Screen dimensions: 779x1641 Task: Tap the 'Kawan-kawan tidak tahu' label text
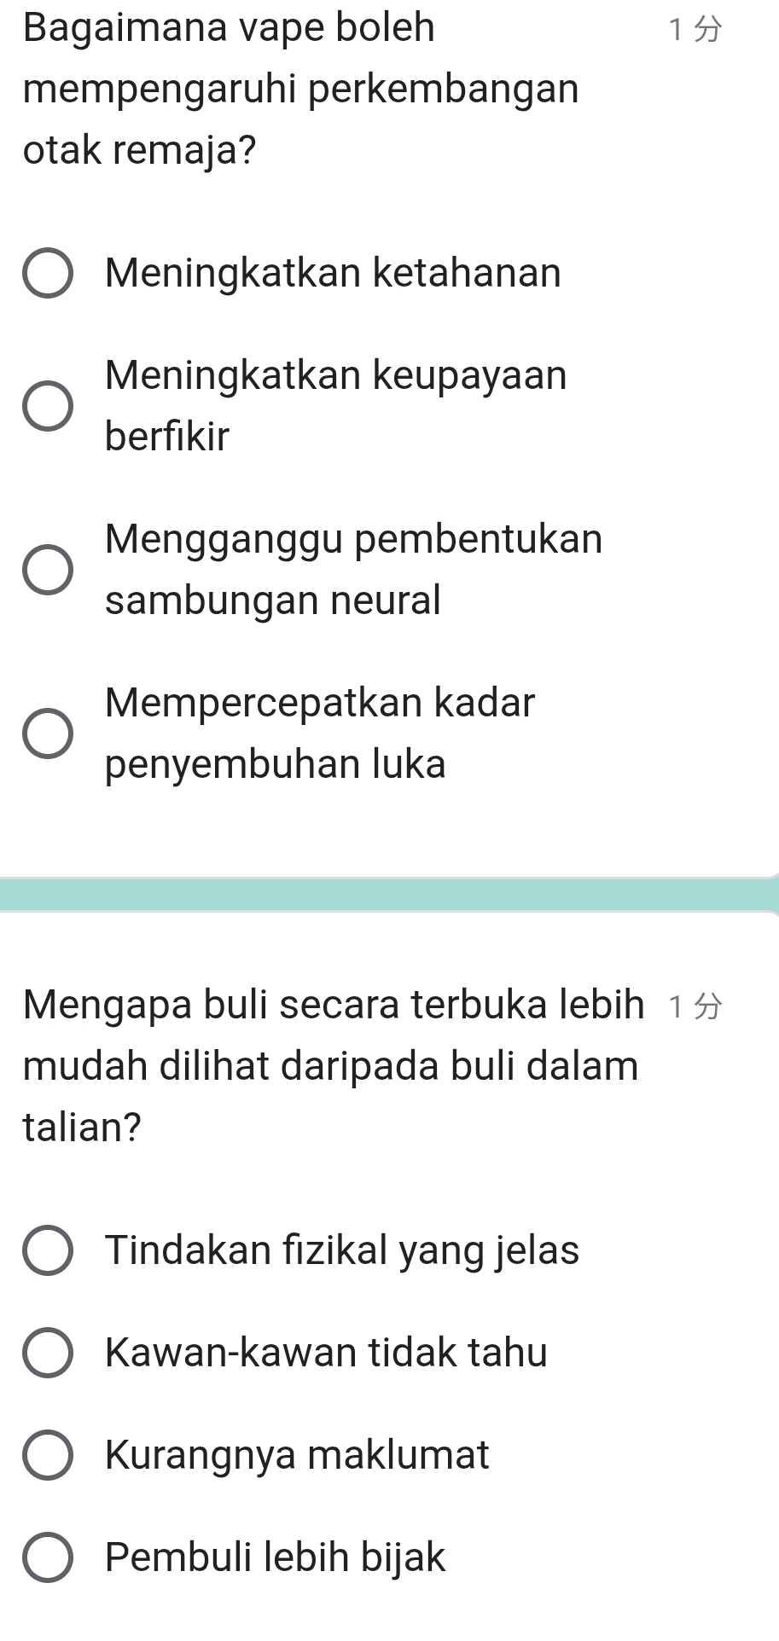pyautogui.click(x=326, y=1353)
